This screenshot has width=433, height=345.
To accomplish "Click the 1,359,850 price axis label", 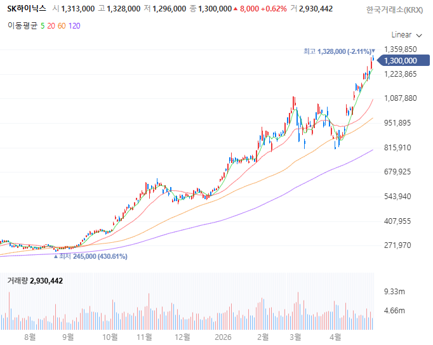I will 401,49.
